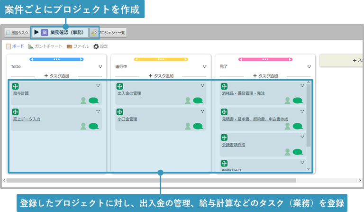
Task: Add a new status column
Action: pos(341,61)
